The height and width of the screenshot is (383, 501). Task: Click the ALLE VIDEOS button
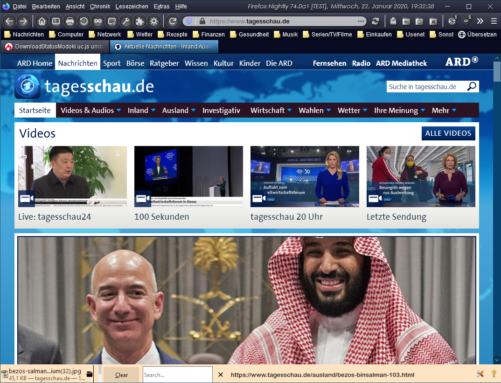click(x=448, y=133)
